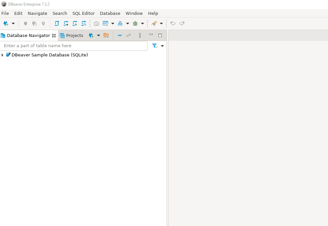Toggle Link with Editor arrows icon
The height and width of the screenshot is (226, 328).
click(129, 36)
